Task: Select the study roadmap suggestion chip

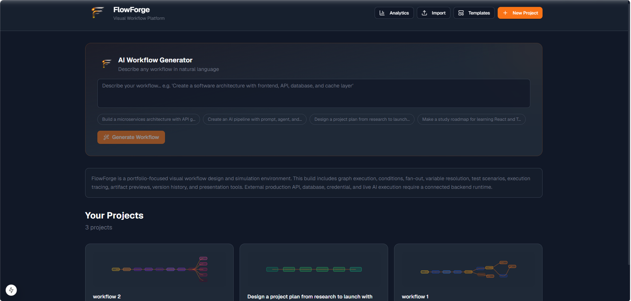Action: click(471, 119)
